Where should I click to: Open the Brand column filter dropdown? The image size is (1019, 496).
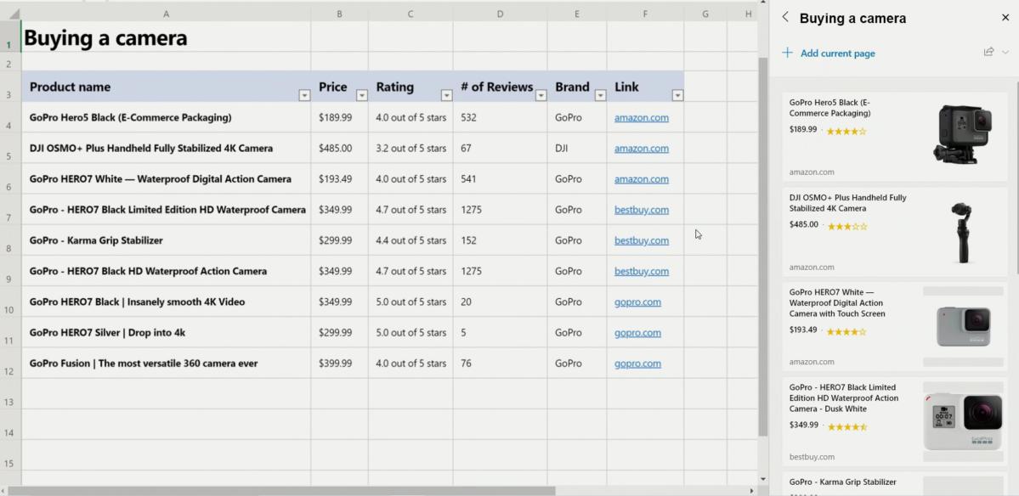(601, 95)
